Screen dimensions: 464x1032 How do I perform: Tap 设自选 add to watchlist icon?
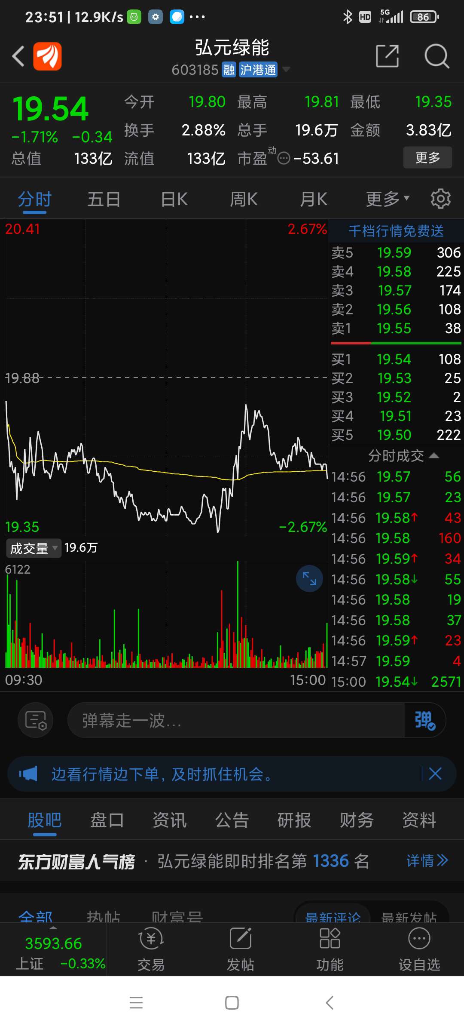(419, 949)
